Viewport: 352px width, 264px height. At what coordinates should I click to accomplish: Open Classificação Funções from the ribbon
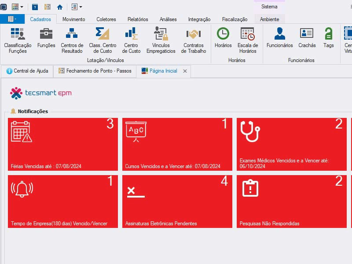[x=18, y=40]
